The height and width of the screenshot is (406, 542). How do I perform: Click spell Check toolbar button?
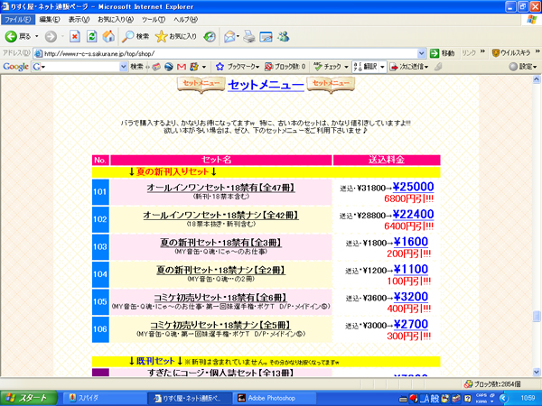328,67
